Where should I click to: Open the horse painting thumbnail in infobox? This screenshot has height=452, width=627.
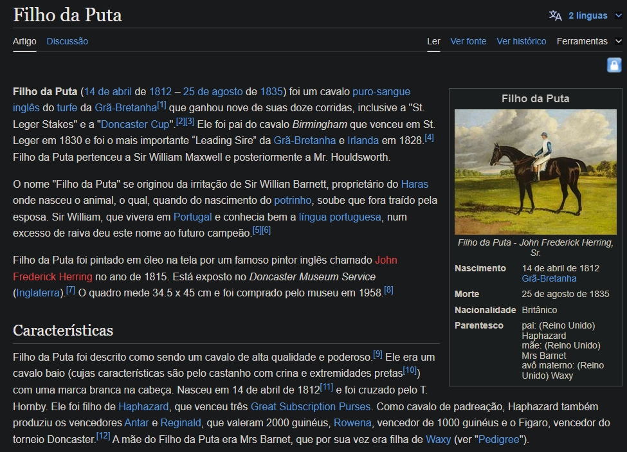(x=536, y=172)
